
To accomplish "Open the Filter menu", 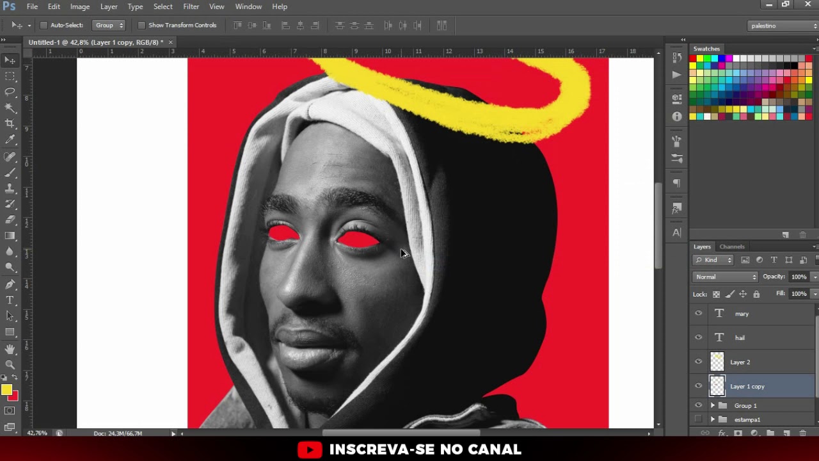I will (191, 6).
